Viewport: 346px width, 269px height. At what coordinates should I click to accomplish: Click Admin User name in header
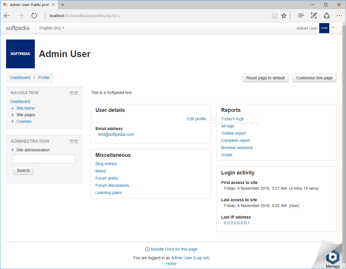307,28
